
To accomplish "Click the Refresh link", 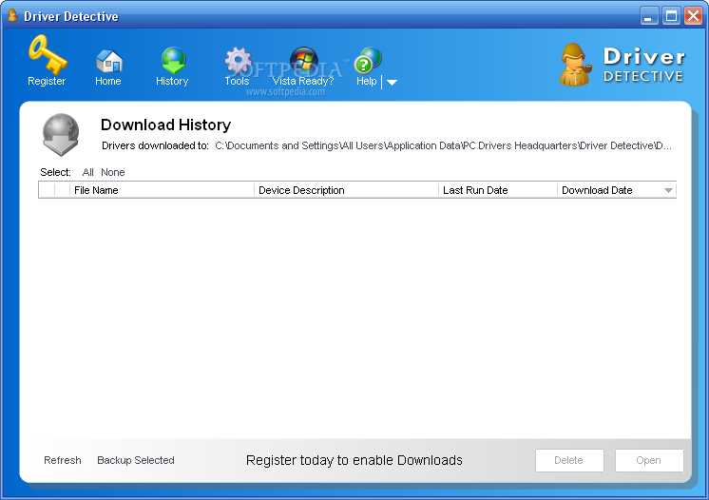I will (x=63, y=460).
